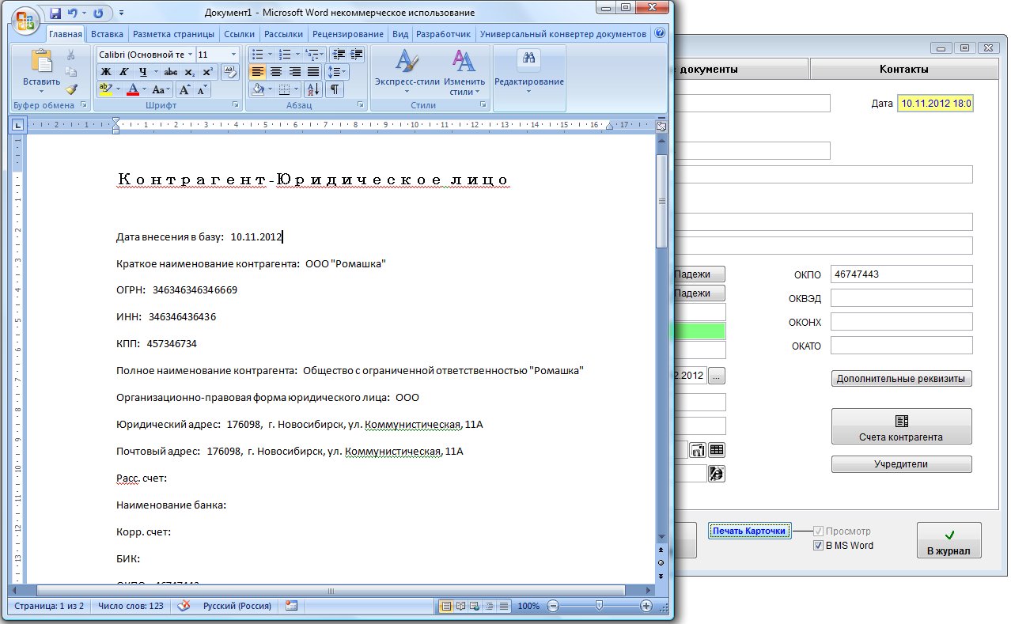Image resolution: width=1011 pixels, height=624 pixels.
Task: Toggle the 'В MS Word' checkbox
Action: [818, 545]
